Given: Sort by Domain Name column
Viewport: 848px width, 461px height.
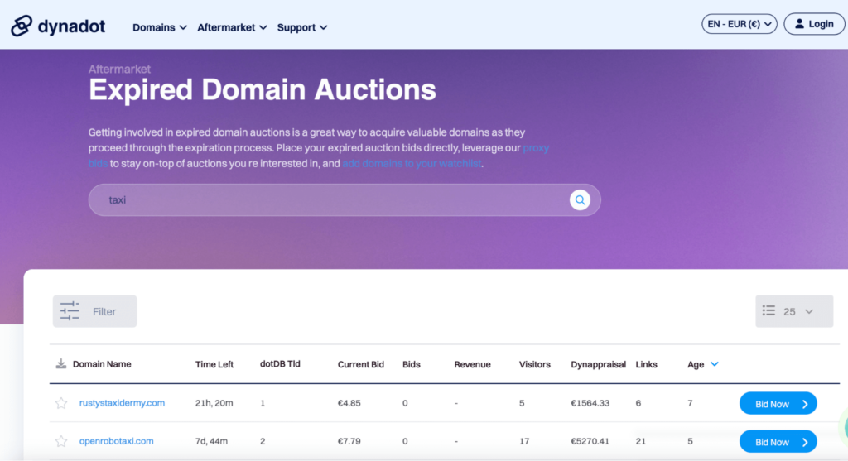Looking at the screenshot, I should tap(102, 364).
